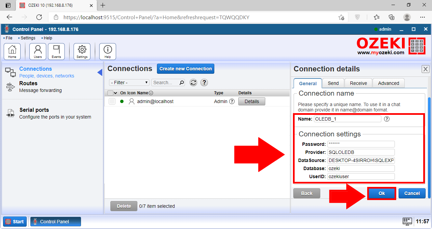Click the DataSource input field
The image size is (432, 229).
coord(361,160)
